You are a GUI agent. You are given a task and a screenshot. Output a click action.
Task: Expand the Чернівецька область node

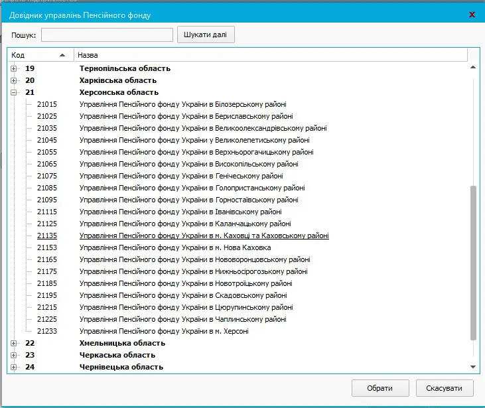[13, 367]
